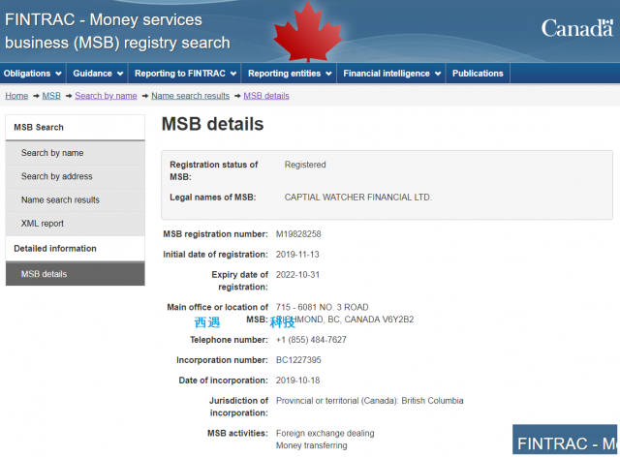Navigate to Name search results breadcrumb
This screenshot has height=457, width=620.
click(190, 96)
